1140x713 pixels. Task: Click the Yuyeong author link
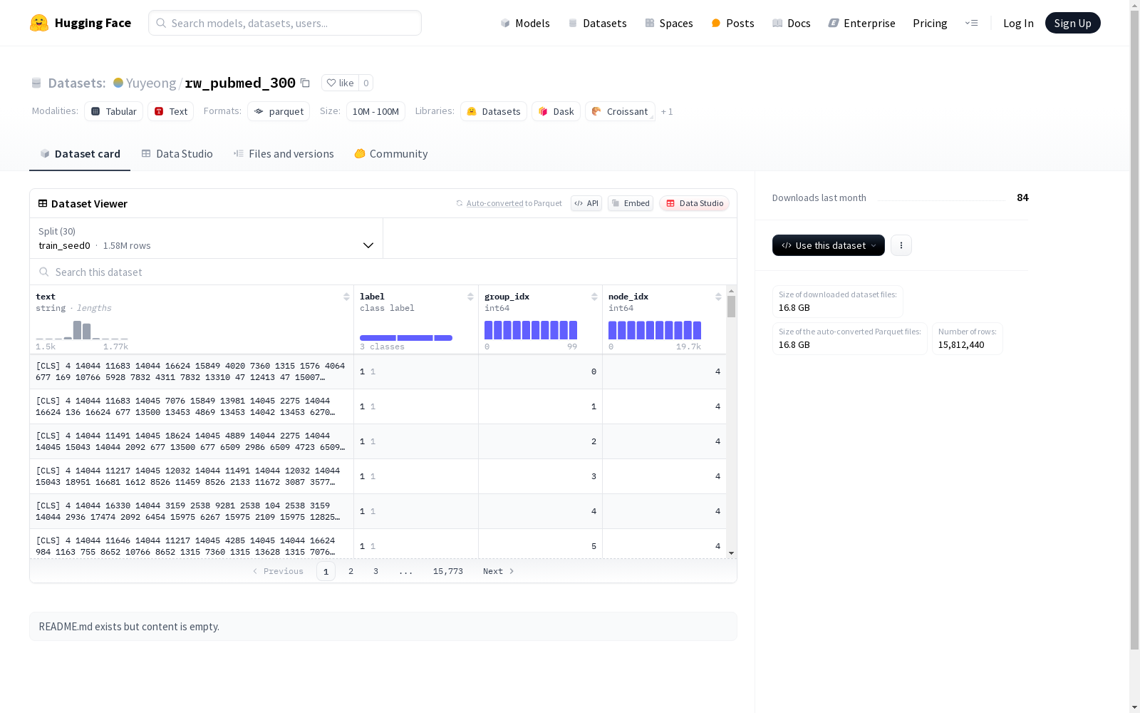(150, 83)
